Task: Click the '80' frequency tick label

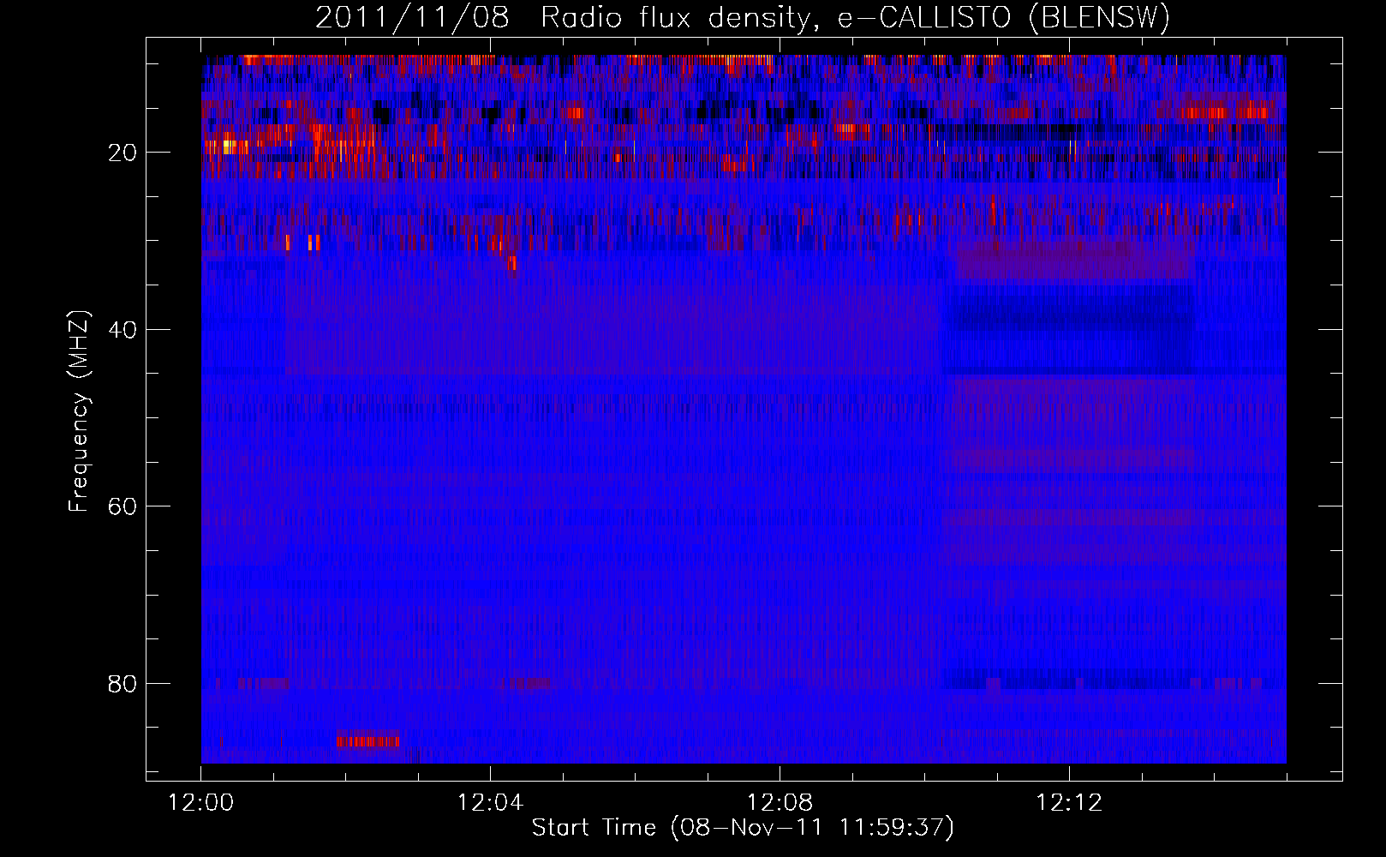Action: pyautogui.click(x=122, y=683)
